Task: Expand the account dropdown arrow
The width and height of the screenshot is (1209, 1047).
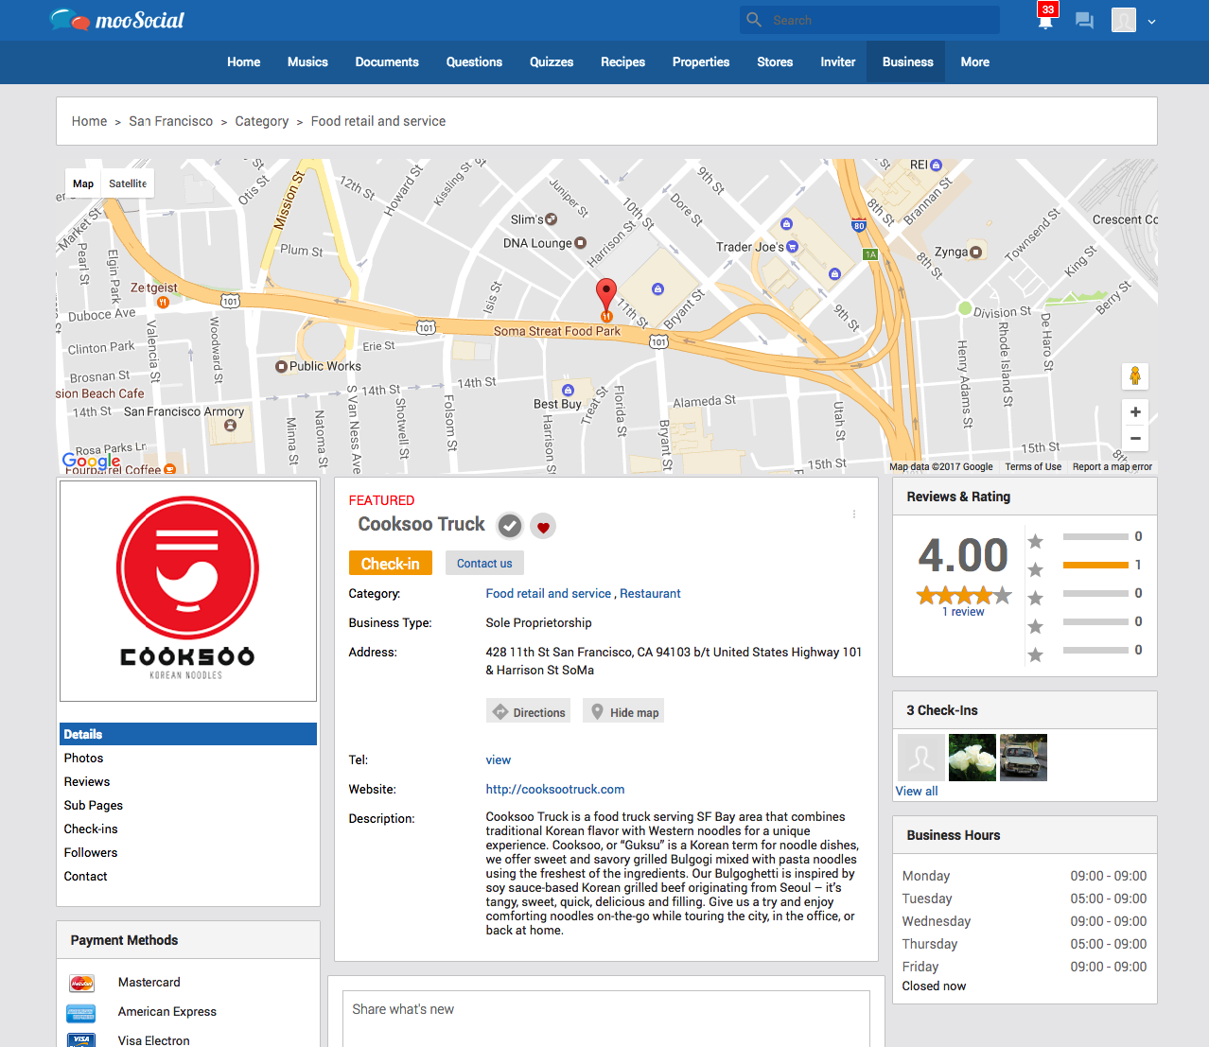Action: tap(1151, 22)
